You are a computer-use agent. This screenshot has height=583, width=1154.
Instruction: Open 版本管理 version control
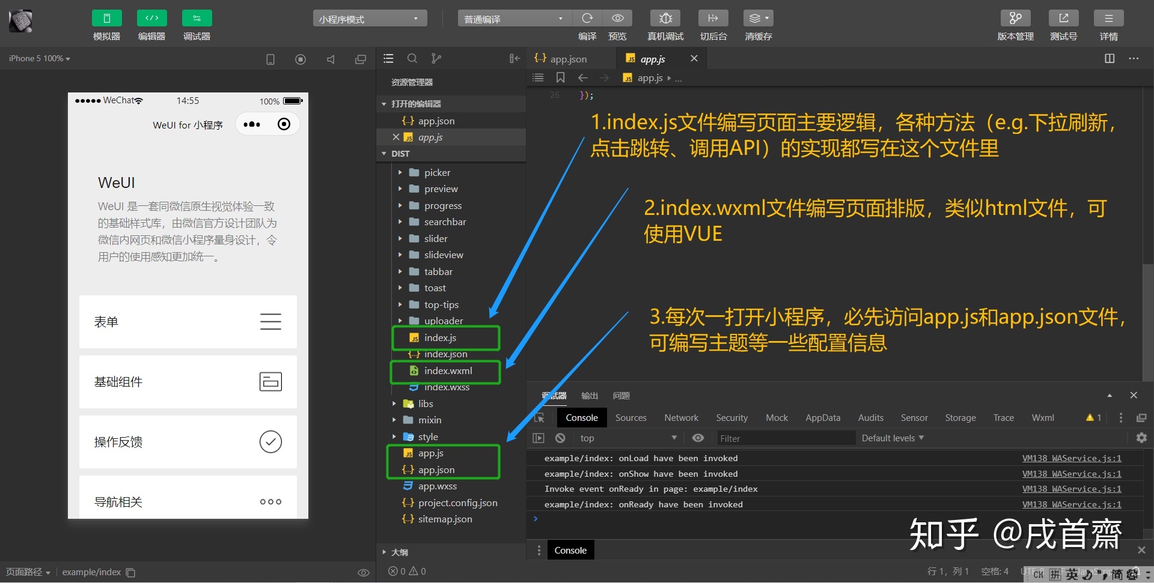pos(1015,19)
